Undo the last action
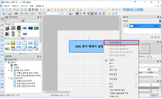Screen dimensions: 162x99 coord(41,10)
